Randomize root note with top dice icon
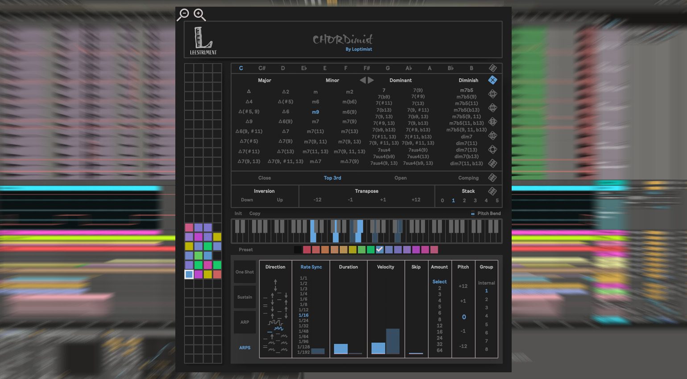The height and width of the screenshot is (379, 687). point(492,68)
